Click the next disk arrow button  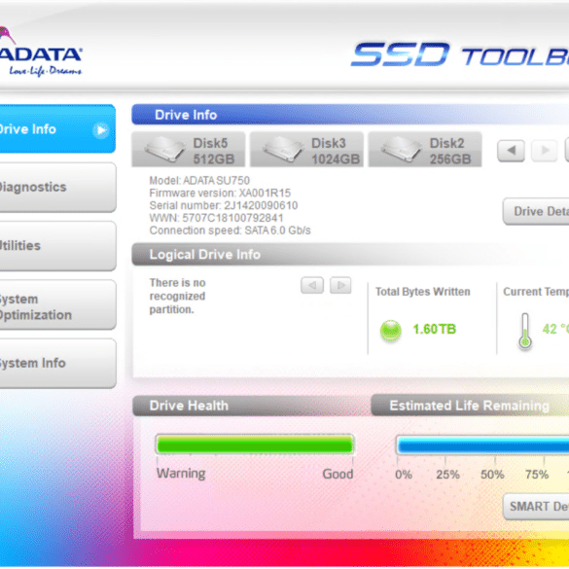pyautogui.click(x=544, y=150)
